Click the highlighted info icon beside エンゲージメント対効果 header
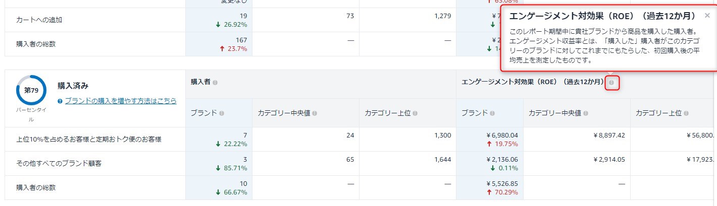Image resolution: width=717 pixels, height=206 pixels. [x=611, y=82]
